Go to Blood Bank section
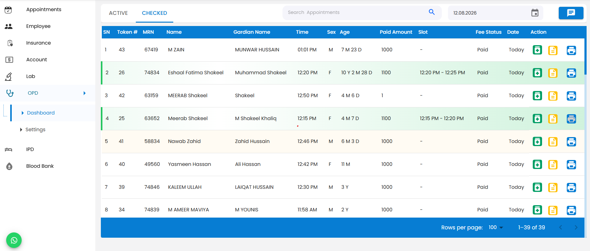Viewport: 590px width, 251px height. point(40,166)
